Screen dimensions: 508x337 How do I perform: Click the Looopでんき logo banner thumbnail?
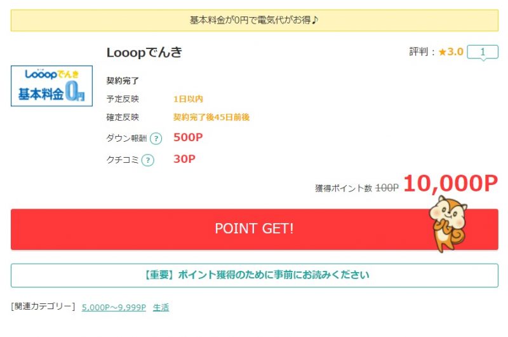click(51, 86)
